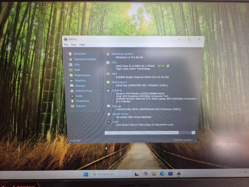This screenshot has height=187, width=249.
Task: Click the RAM icon in summary pane
Action: point(108,74)
